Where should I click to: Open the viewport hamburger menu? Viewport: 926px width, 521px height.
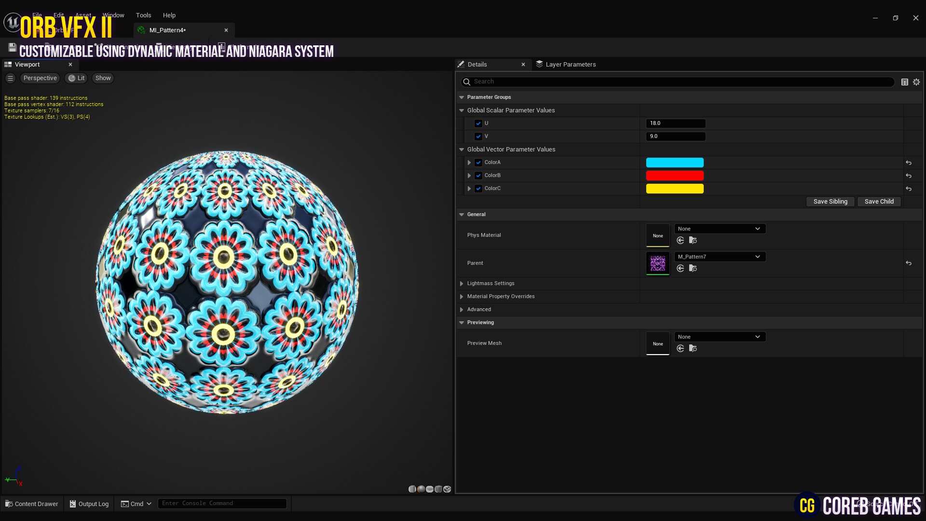tap(10, 78)
